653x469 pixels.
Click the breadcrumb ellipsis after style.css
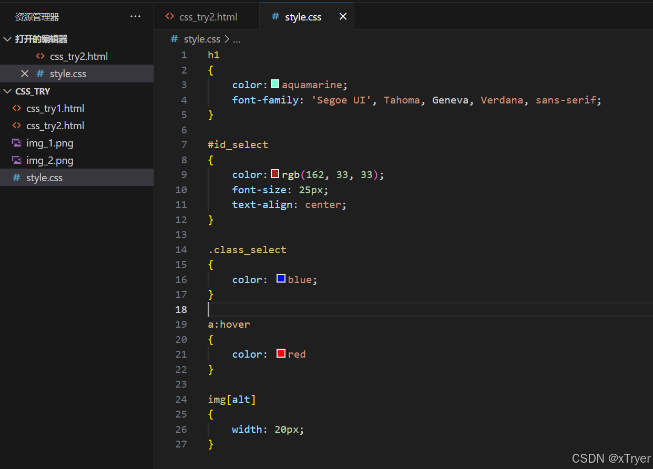237,39
